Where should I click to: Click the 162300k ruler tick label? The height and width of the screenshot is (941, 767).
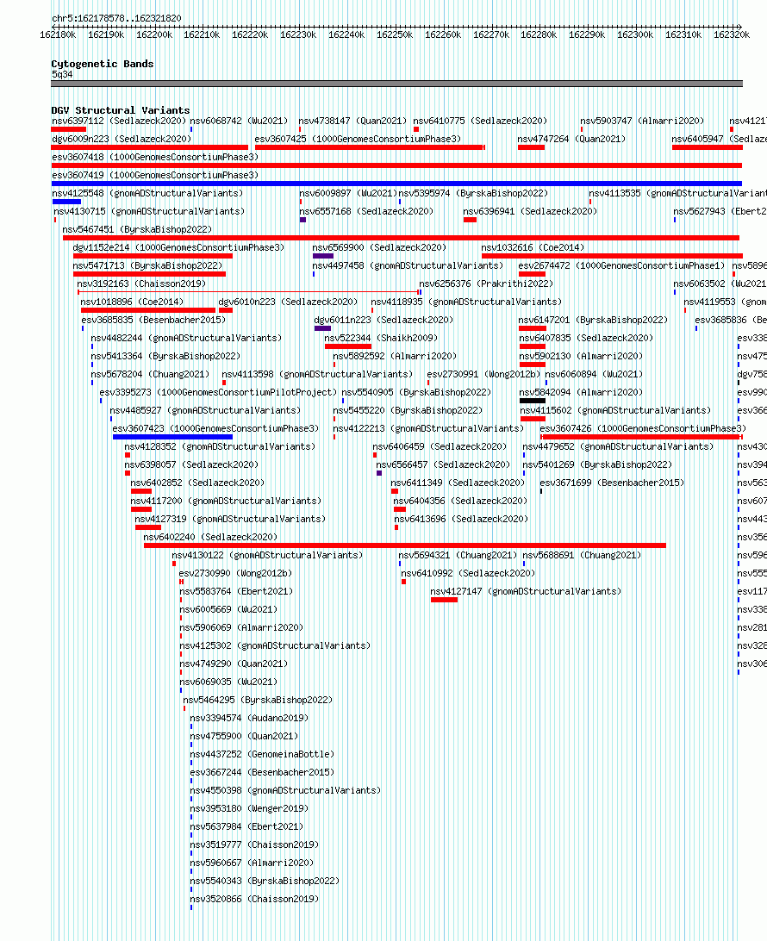click(635, 34)
